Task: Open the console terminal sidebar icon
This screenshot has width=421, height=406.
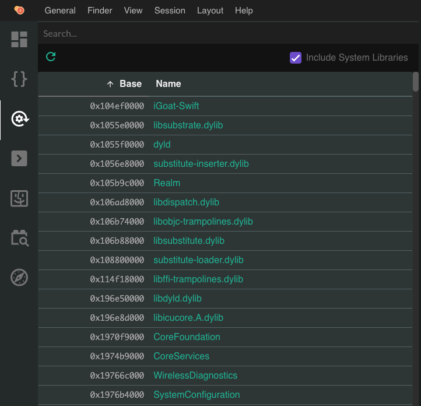Action: click(x=19, y=159)
